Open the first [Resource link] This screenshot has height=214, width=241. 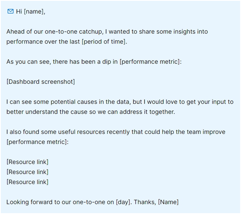(x=27, y=162)
